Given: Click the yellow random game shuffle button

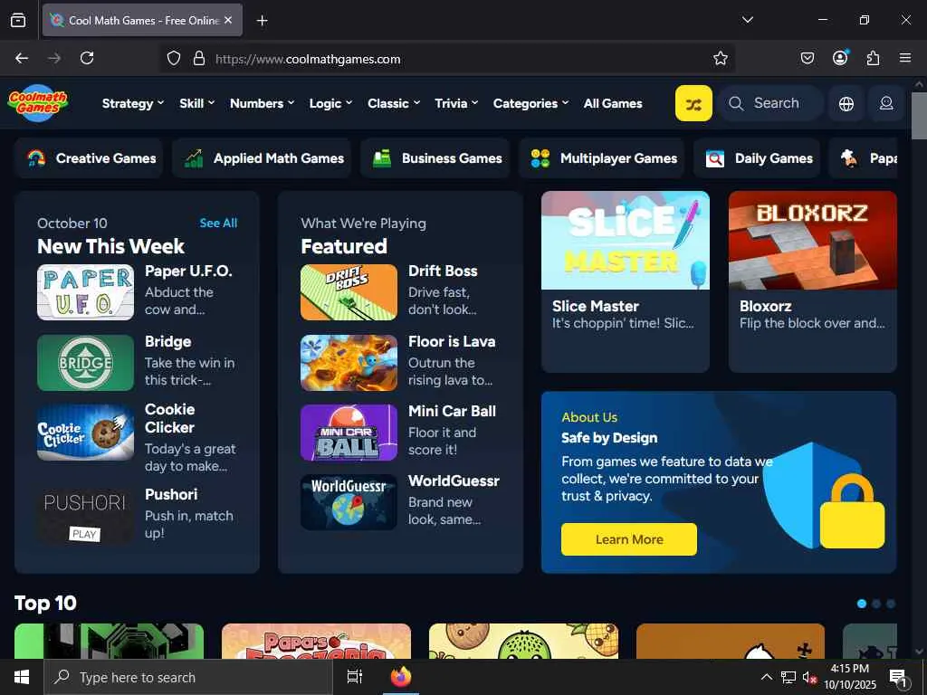Looking at the screenshot, I should [693, 103].
